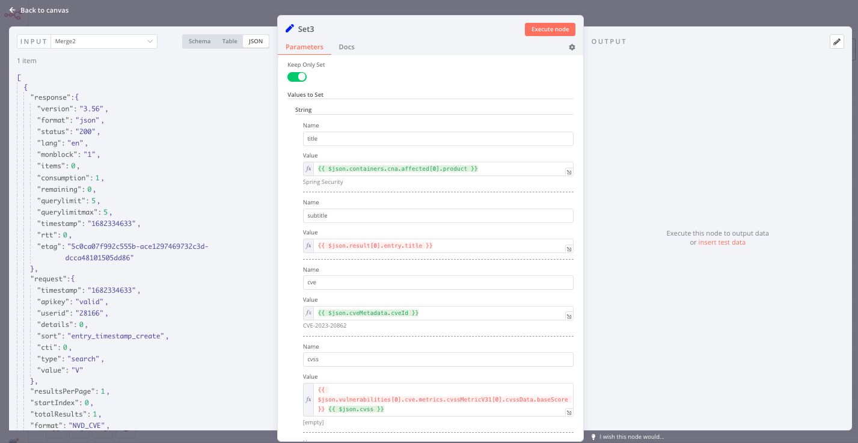This screenshot has height=443, width=858.
Task: Open expression editor for the cvss value
Action: click(x=569, y=412)
